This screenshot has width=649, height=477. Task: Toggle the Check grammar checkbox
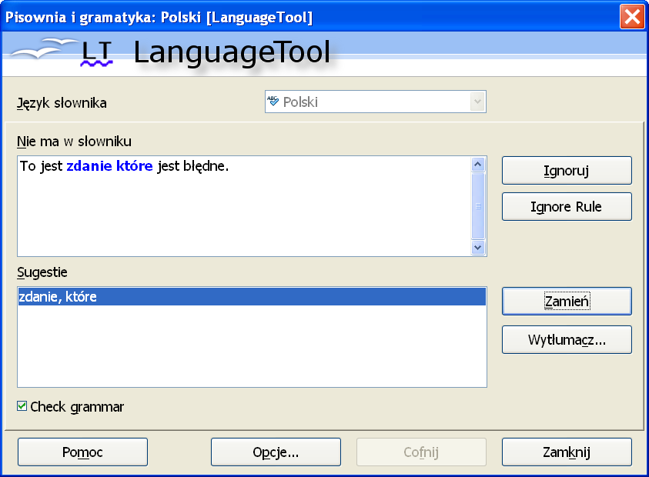(22, 406)
